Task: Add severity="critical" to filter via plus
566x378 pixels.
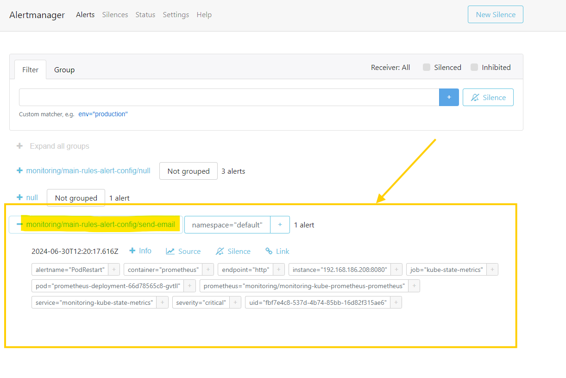Action: [x=235, y=302]
